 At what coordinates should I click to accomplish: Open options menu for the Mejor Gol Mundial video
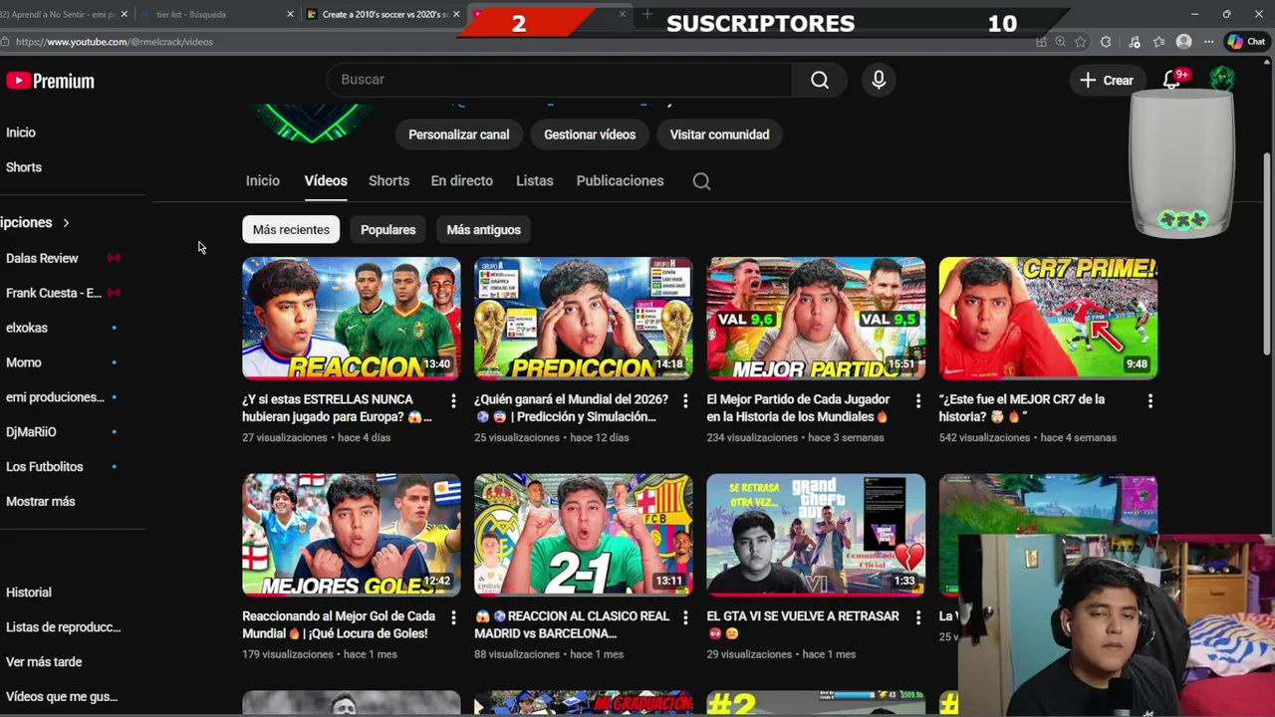(x=453, y=617)
